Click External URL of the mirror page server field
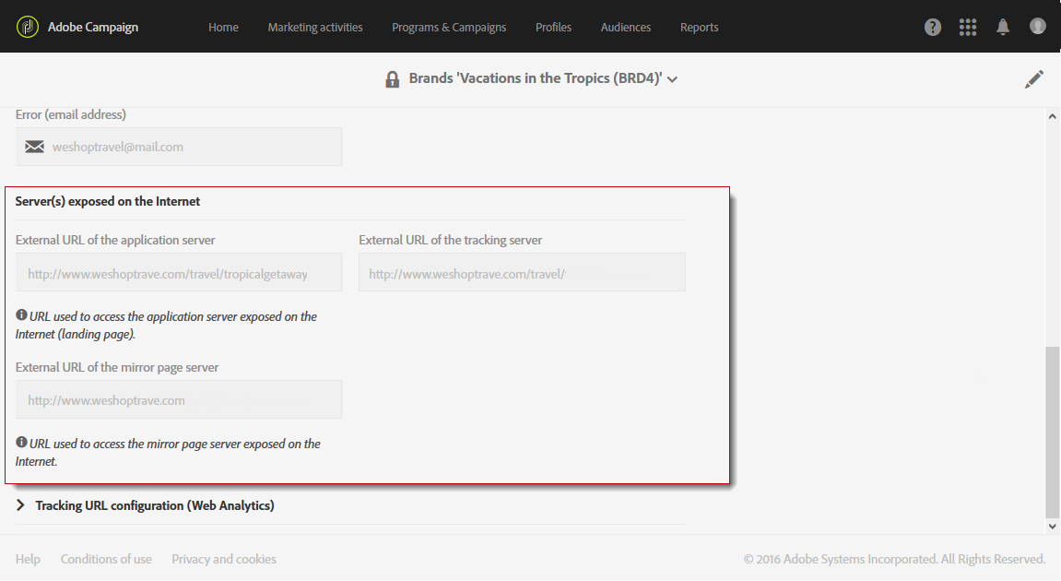The height and width of the screenshot is (581, 1061). pyautogui.click(x=179, y=399)
